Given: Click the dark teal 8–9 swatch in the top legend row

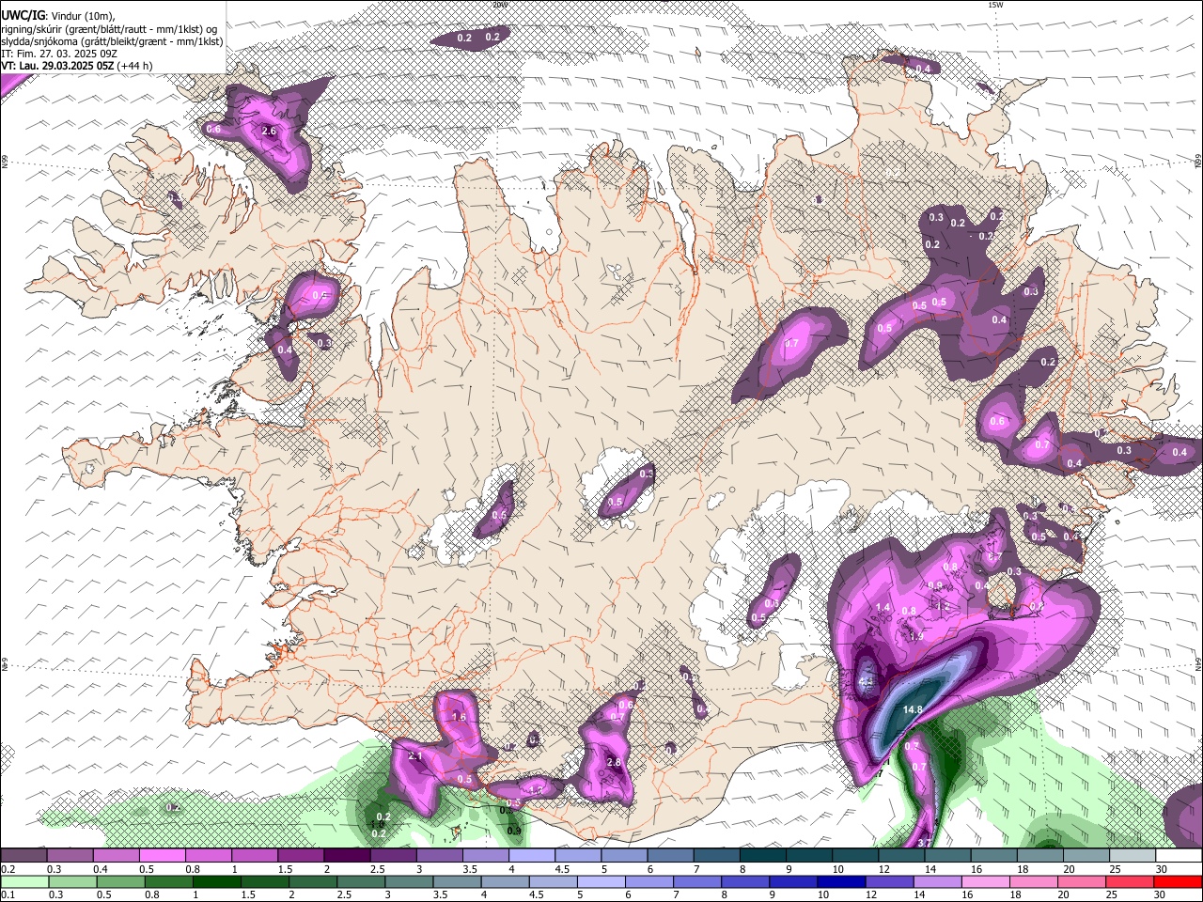Looking at the screenshot, I should [x=763, y=855].
